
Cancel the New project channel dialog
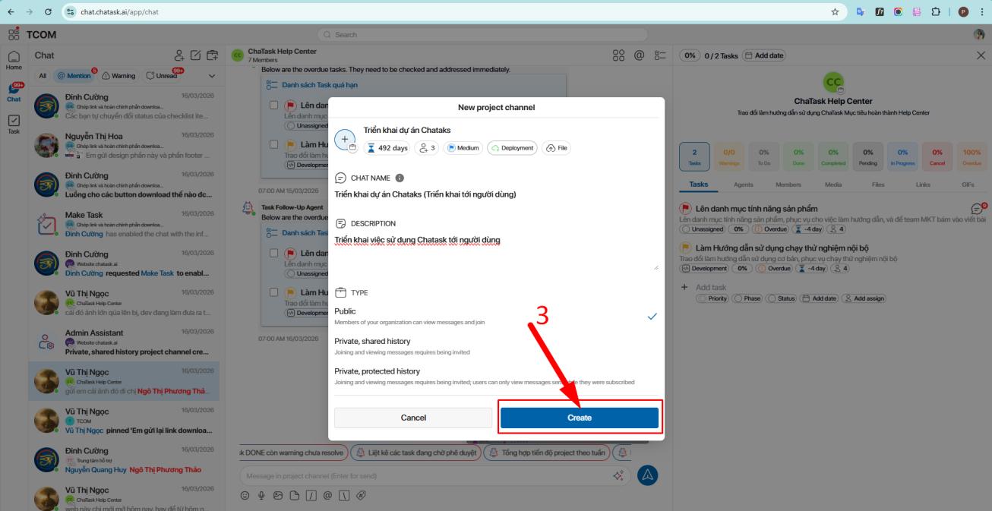[413, 418]
